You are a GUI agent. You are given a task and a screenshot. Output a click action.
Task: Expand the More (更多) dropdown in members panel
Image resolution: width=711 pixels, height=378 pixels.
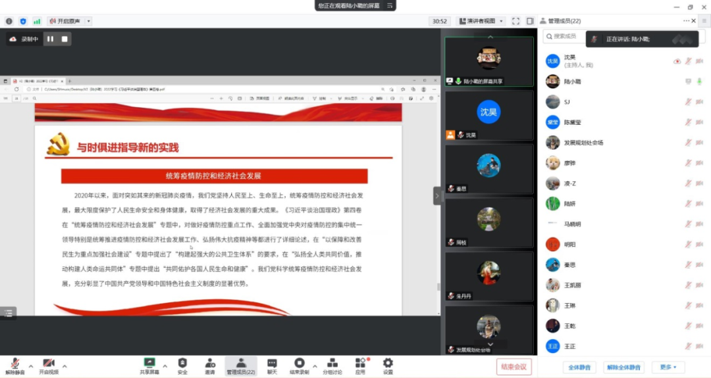tap(668, 367)
